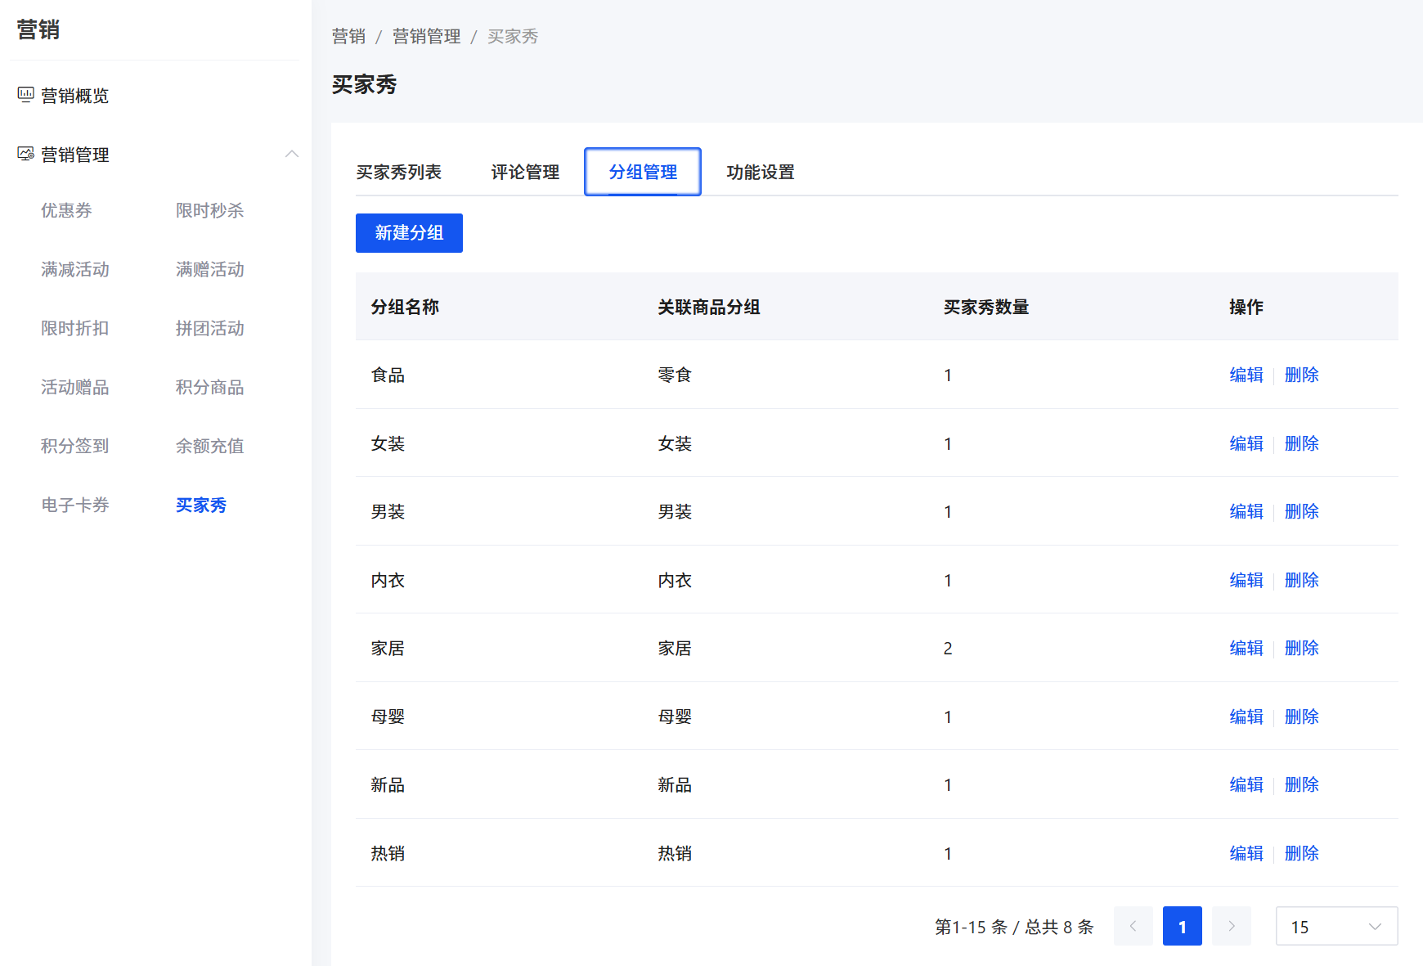Delete the 女装 group row
Image resolution: width=1423 pixels, height=966 pixels.
[1301, 443]
